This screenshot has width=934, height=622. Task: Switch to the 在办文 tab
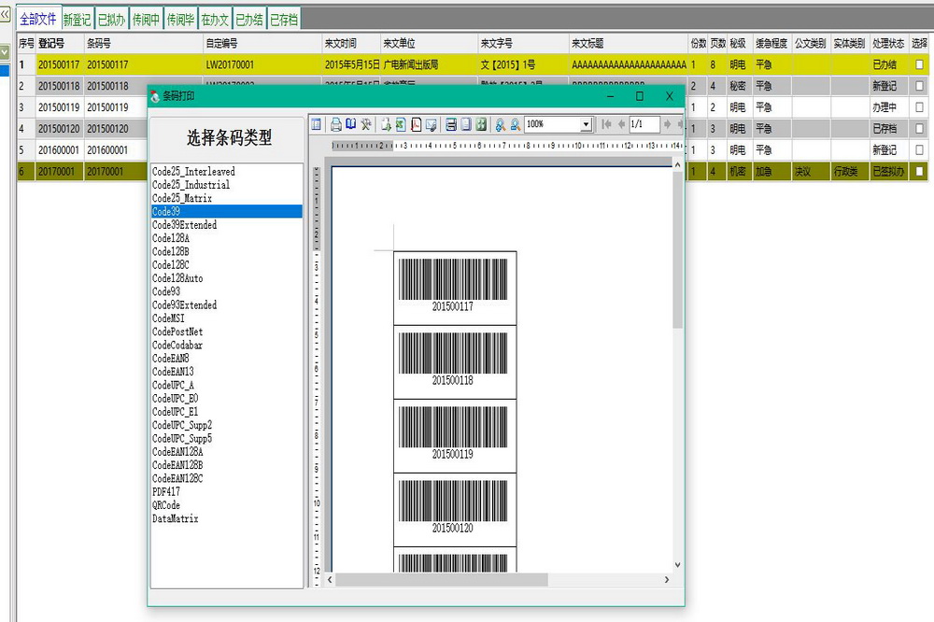(x=215, y=20)
